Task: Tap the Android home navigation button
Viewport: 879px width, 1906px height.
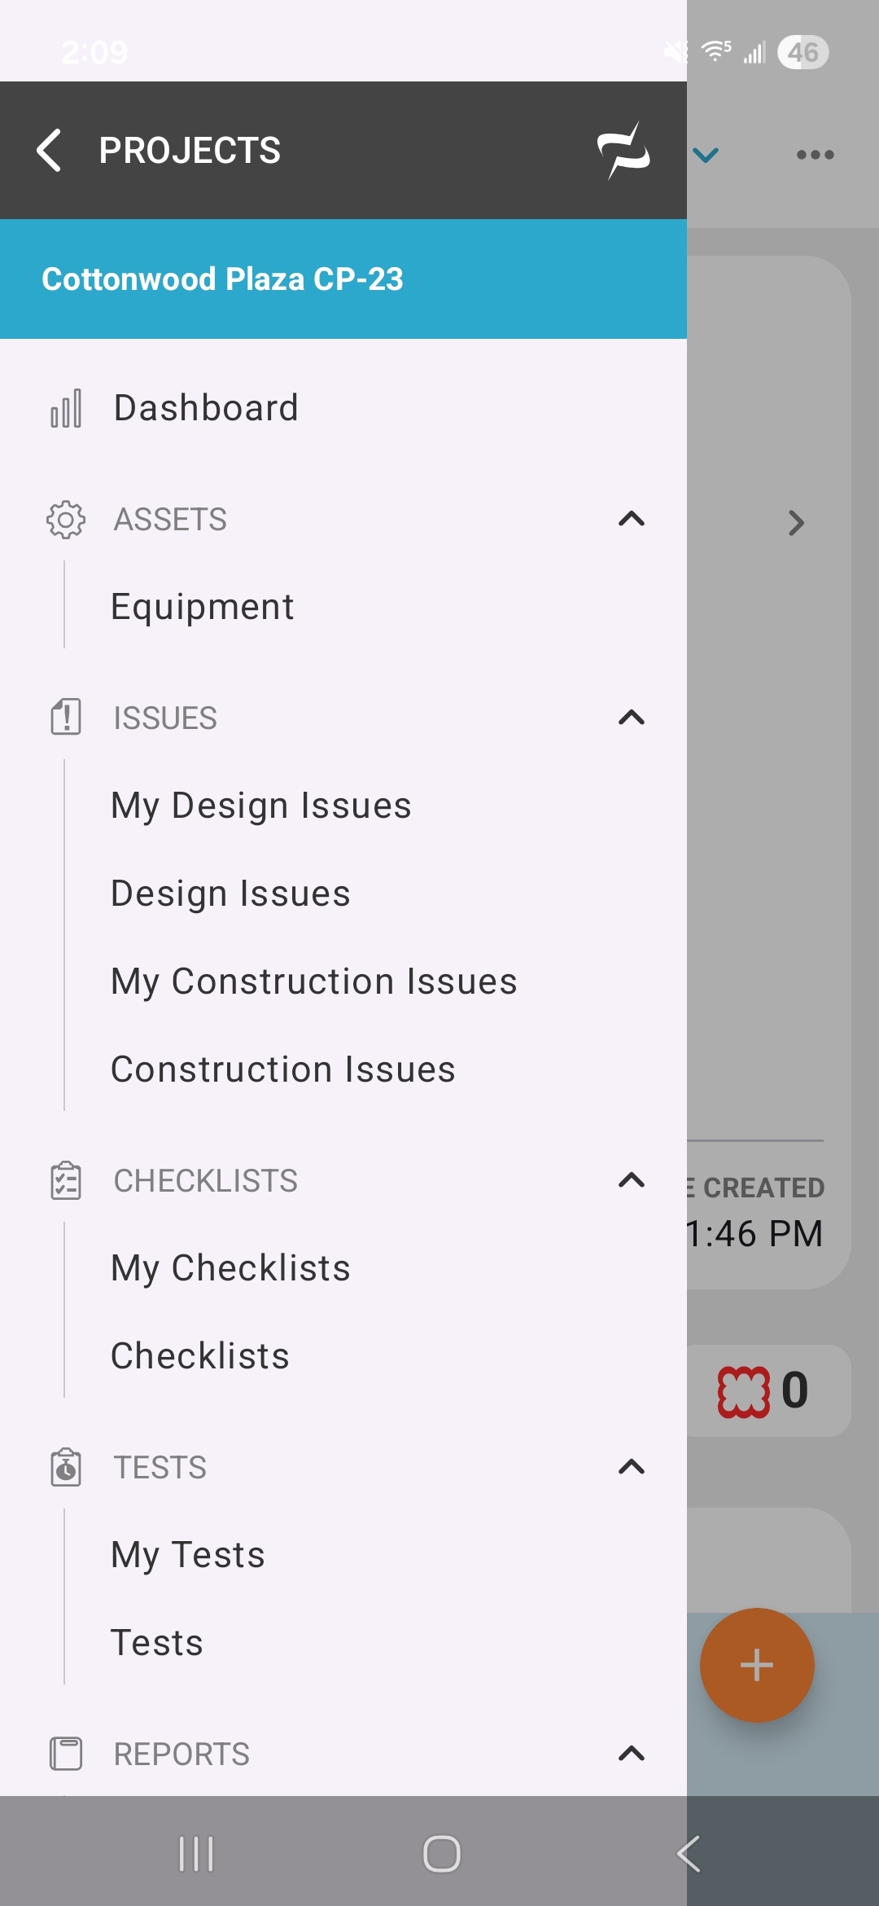Action: [442, 1854]
